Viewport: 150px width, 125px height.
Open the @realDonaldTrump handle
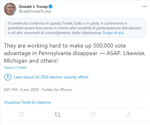pos(35,11)
